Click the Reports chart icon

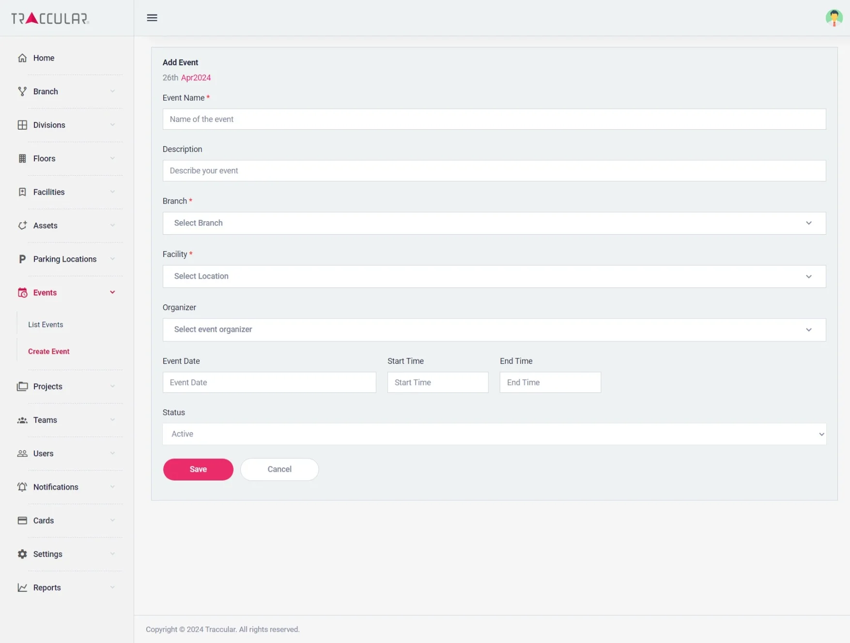point(22,587)
